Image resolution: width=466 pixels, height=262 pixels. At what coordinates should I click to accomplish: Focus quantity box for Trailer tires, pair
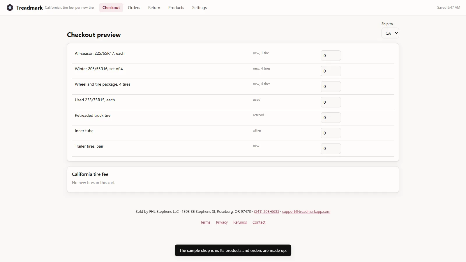331,148
